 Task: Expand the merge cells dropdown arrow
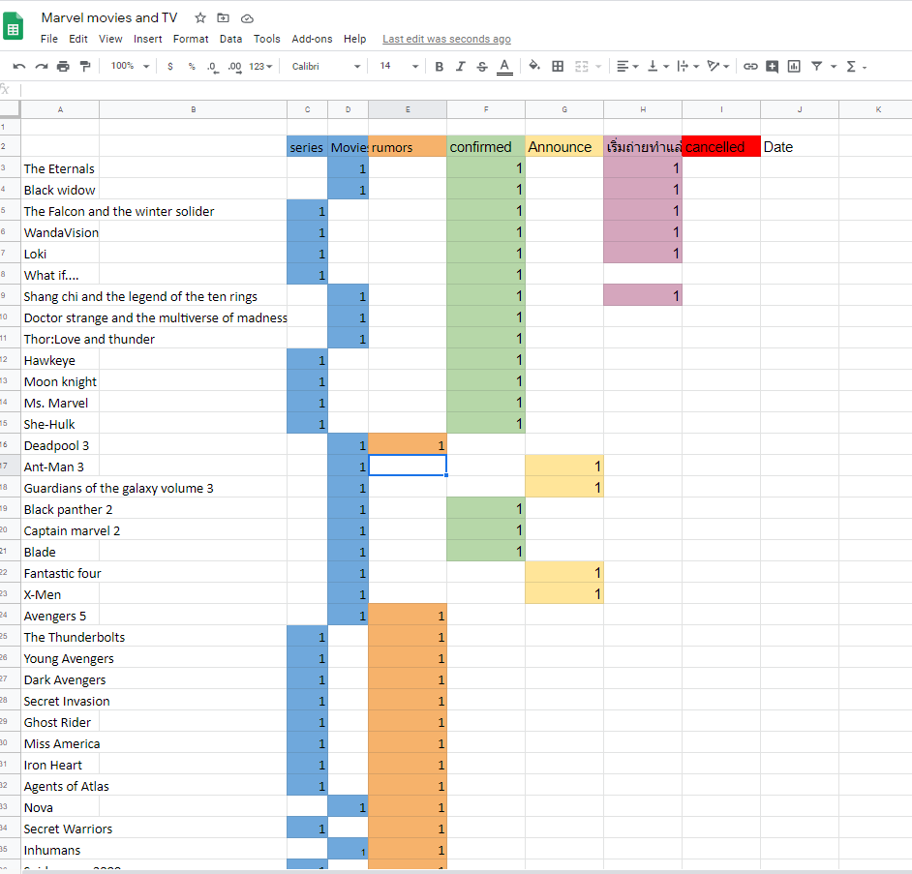[598, 67]
